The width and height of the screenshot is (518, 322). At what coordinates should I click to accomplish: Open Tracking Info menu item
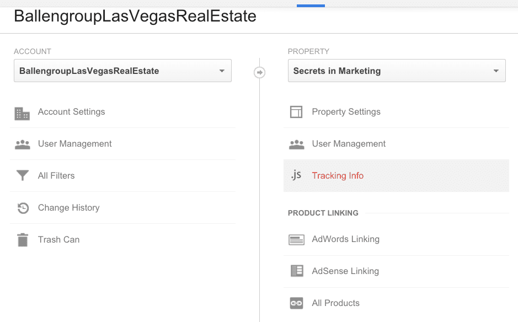point(396,176)
